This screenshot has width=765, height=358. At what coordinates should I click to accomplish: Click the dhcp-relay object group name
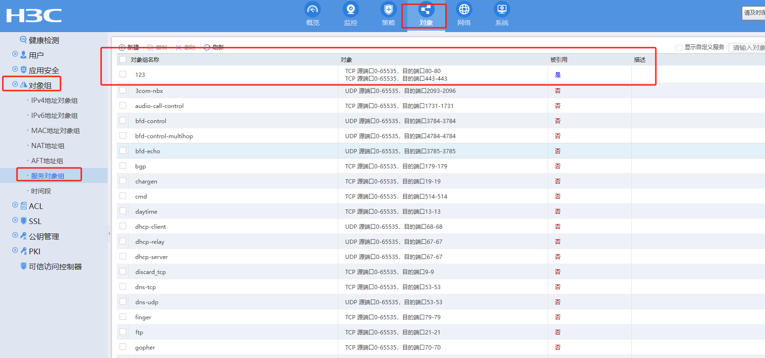[150, 242]
